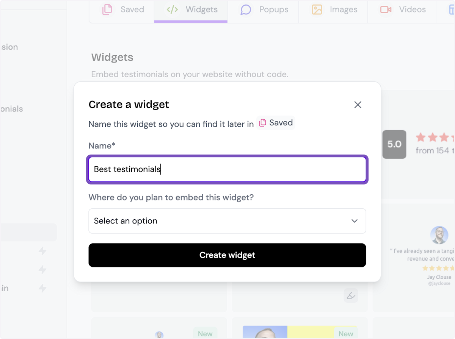Click the 5.0 rating badge
Image resolution: width=455 pixels, height=339 pixels.
coord(394,144)
